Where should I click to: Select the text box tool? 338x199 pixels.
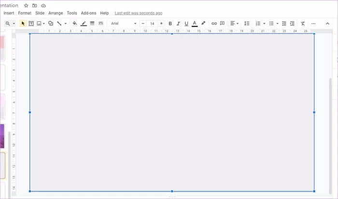31,23
